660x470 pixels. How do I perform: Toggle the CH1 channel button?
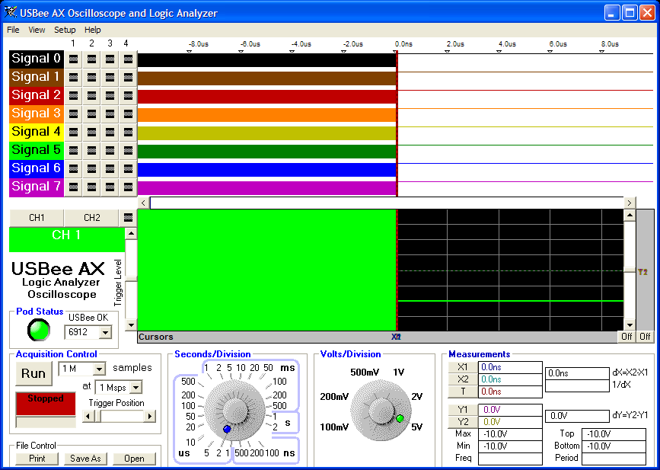point(37,218)
